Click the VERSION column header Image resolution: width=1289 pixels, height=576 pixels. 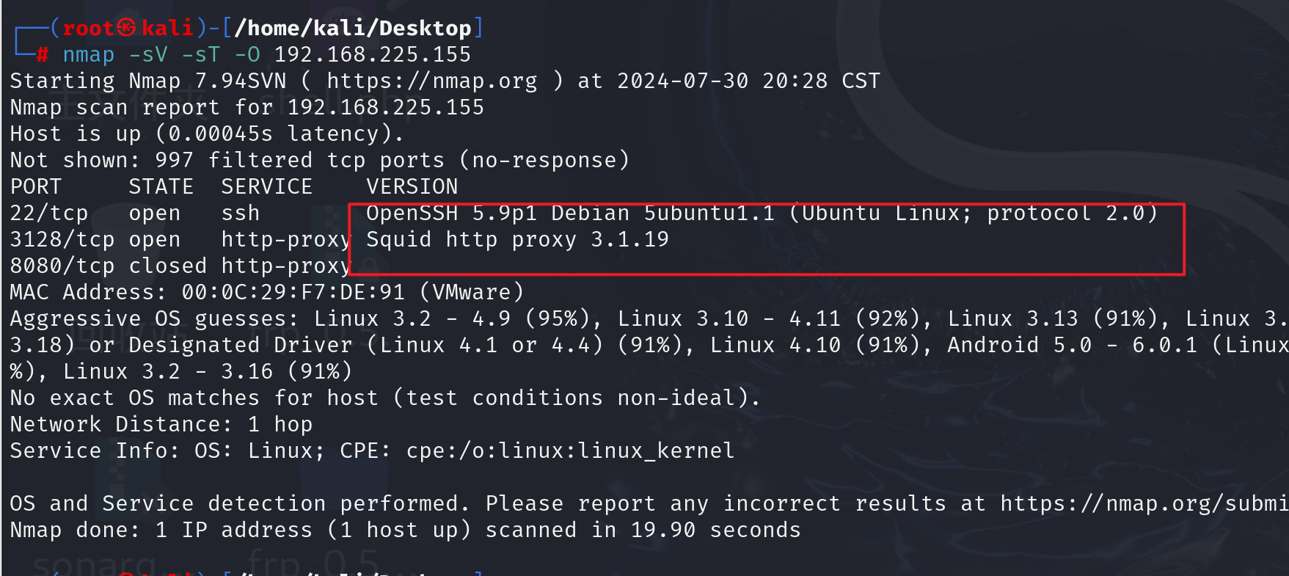412,187
